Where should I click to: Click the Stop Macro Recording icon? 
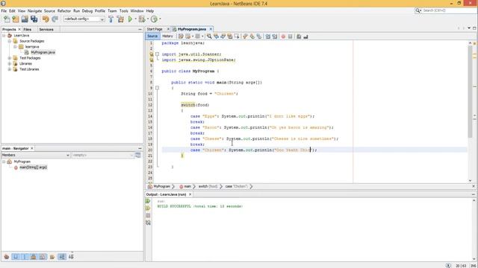[x=291, y=36]
